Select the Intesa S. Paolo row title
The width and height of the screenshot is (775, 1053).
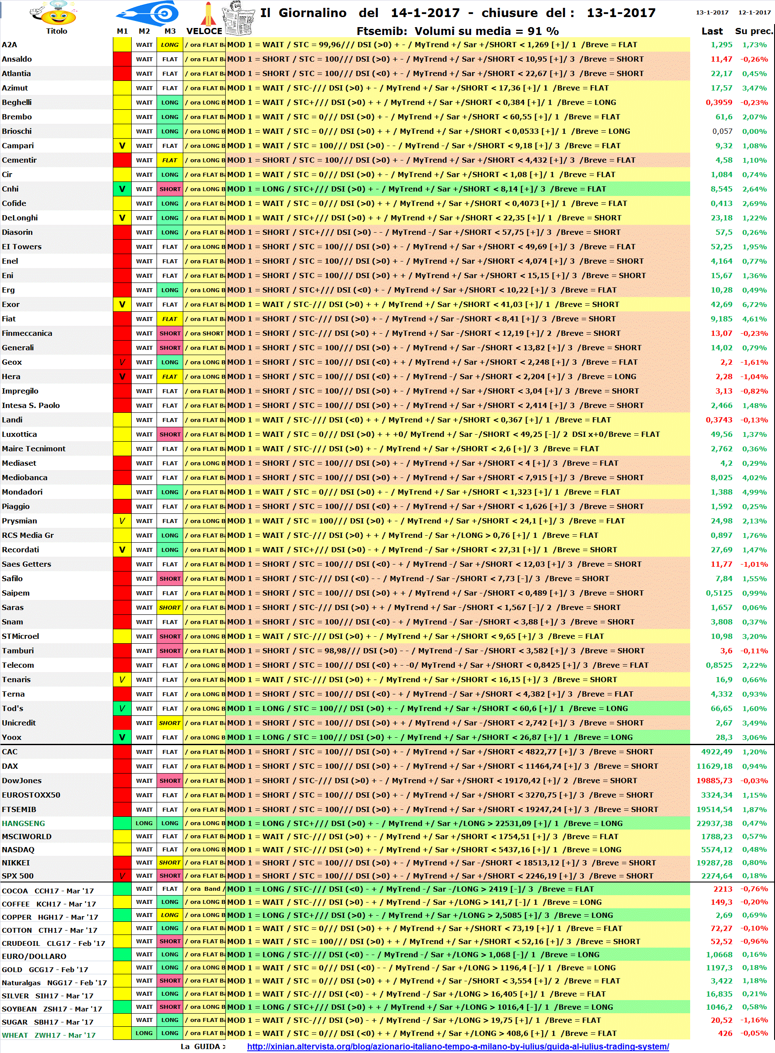click(31, 405)
